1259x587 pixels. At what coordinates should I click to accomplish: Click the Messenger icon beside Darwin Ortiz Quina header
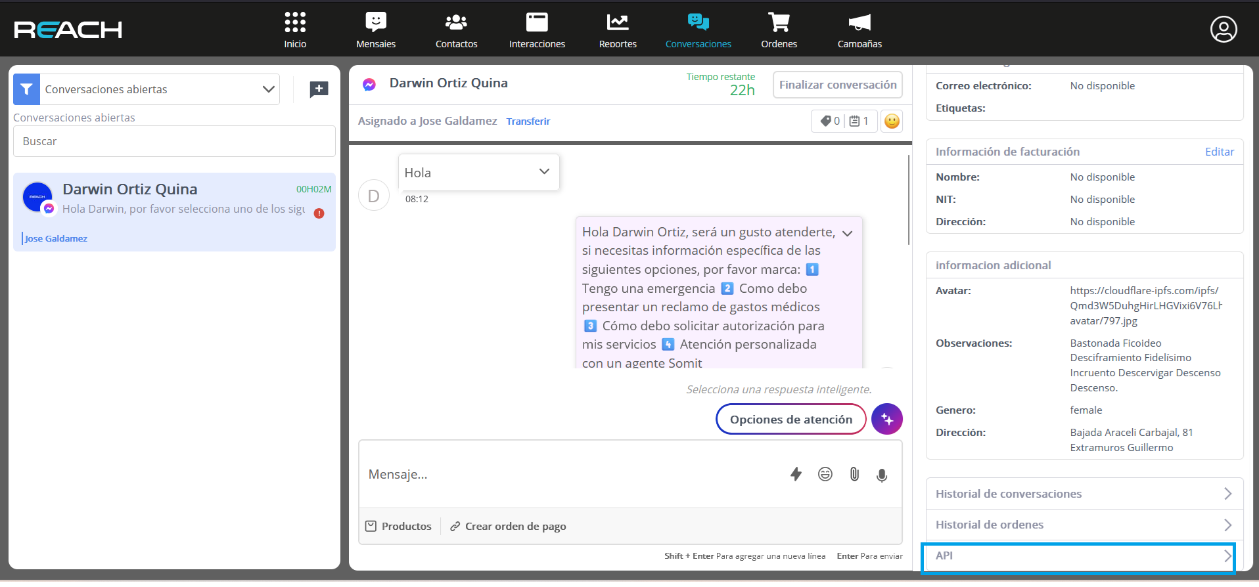click(369, 84)
